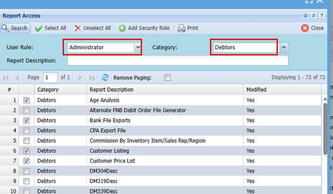Go to first page icon
Screen dimensions: 333x194
tap(6, 77)
